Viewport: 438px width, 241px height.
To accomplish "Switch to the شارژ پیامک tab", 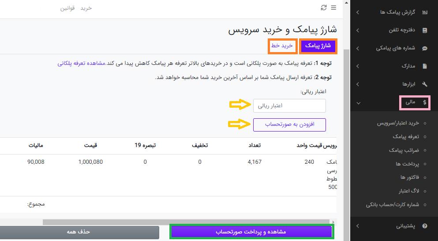I will (318, 46).
